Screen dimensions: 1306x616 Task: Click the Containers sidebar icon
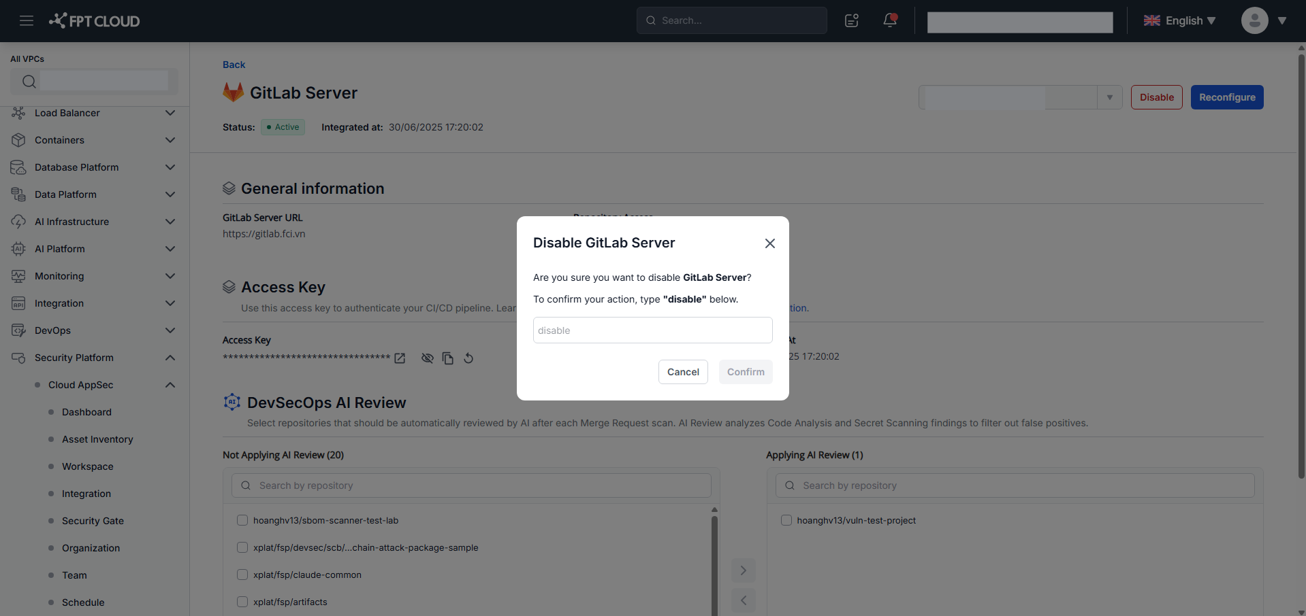point(18,140)
